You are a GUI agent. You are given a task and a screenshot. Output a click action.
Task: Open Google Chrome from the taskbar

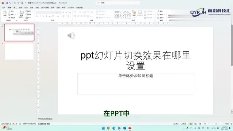pyautogui.click(x=108, y=128)
